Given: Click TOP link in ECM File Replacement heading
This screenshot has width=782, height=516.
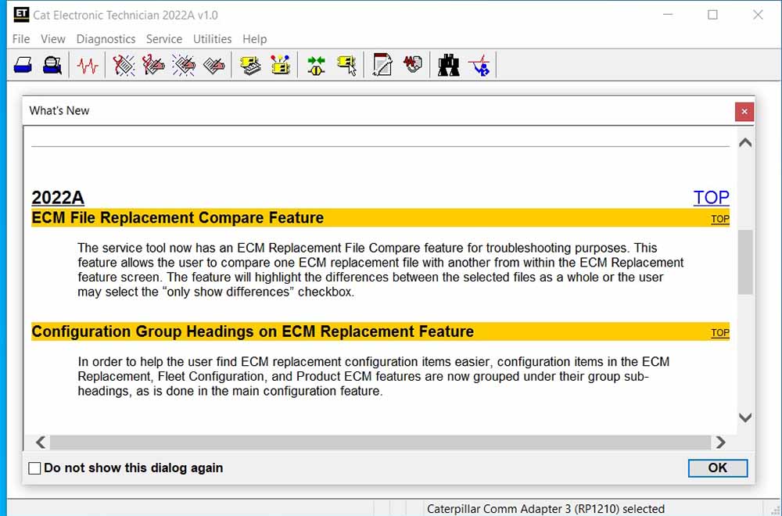Looking at the screenshot, I should [720, 219].
